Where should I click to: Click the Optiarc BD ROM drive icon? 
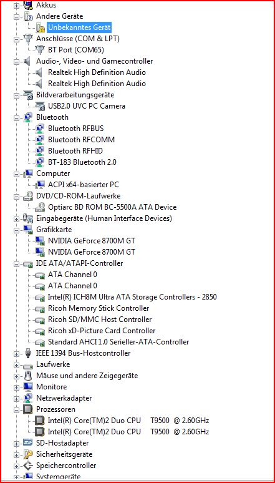(x=40, y=207)
